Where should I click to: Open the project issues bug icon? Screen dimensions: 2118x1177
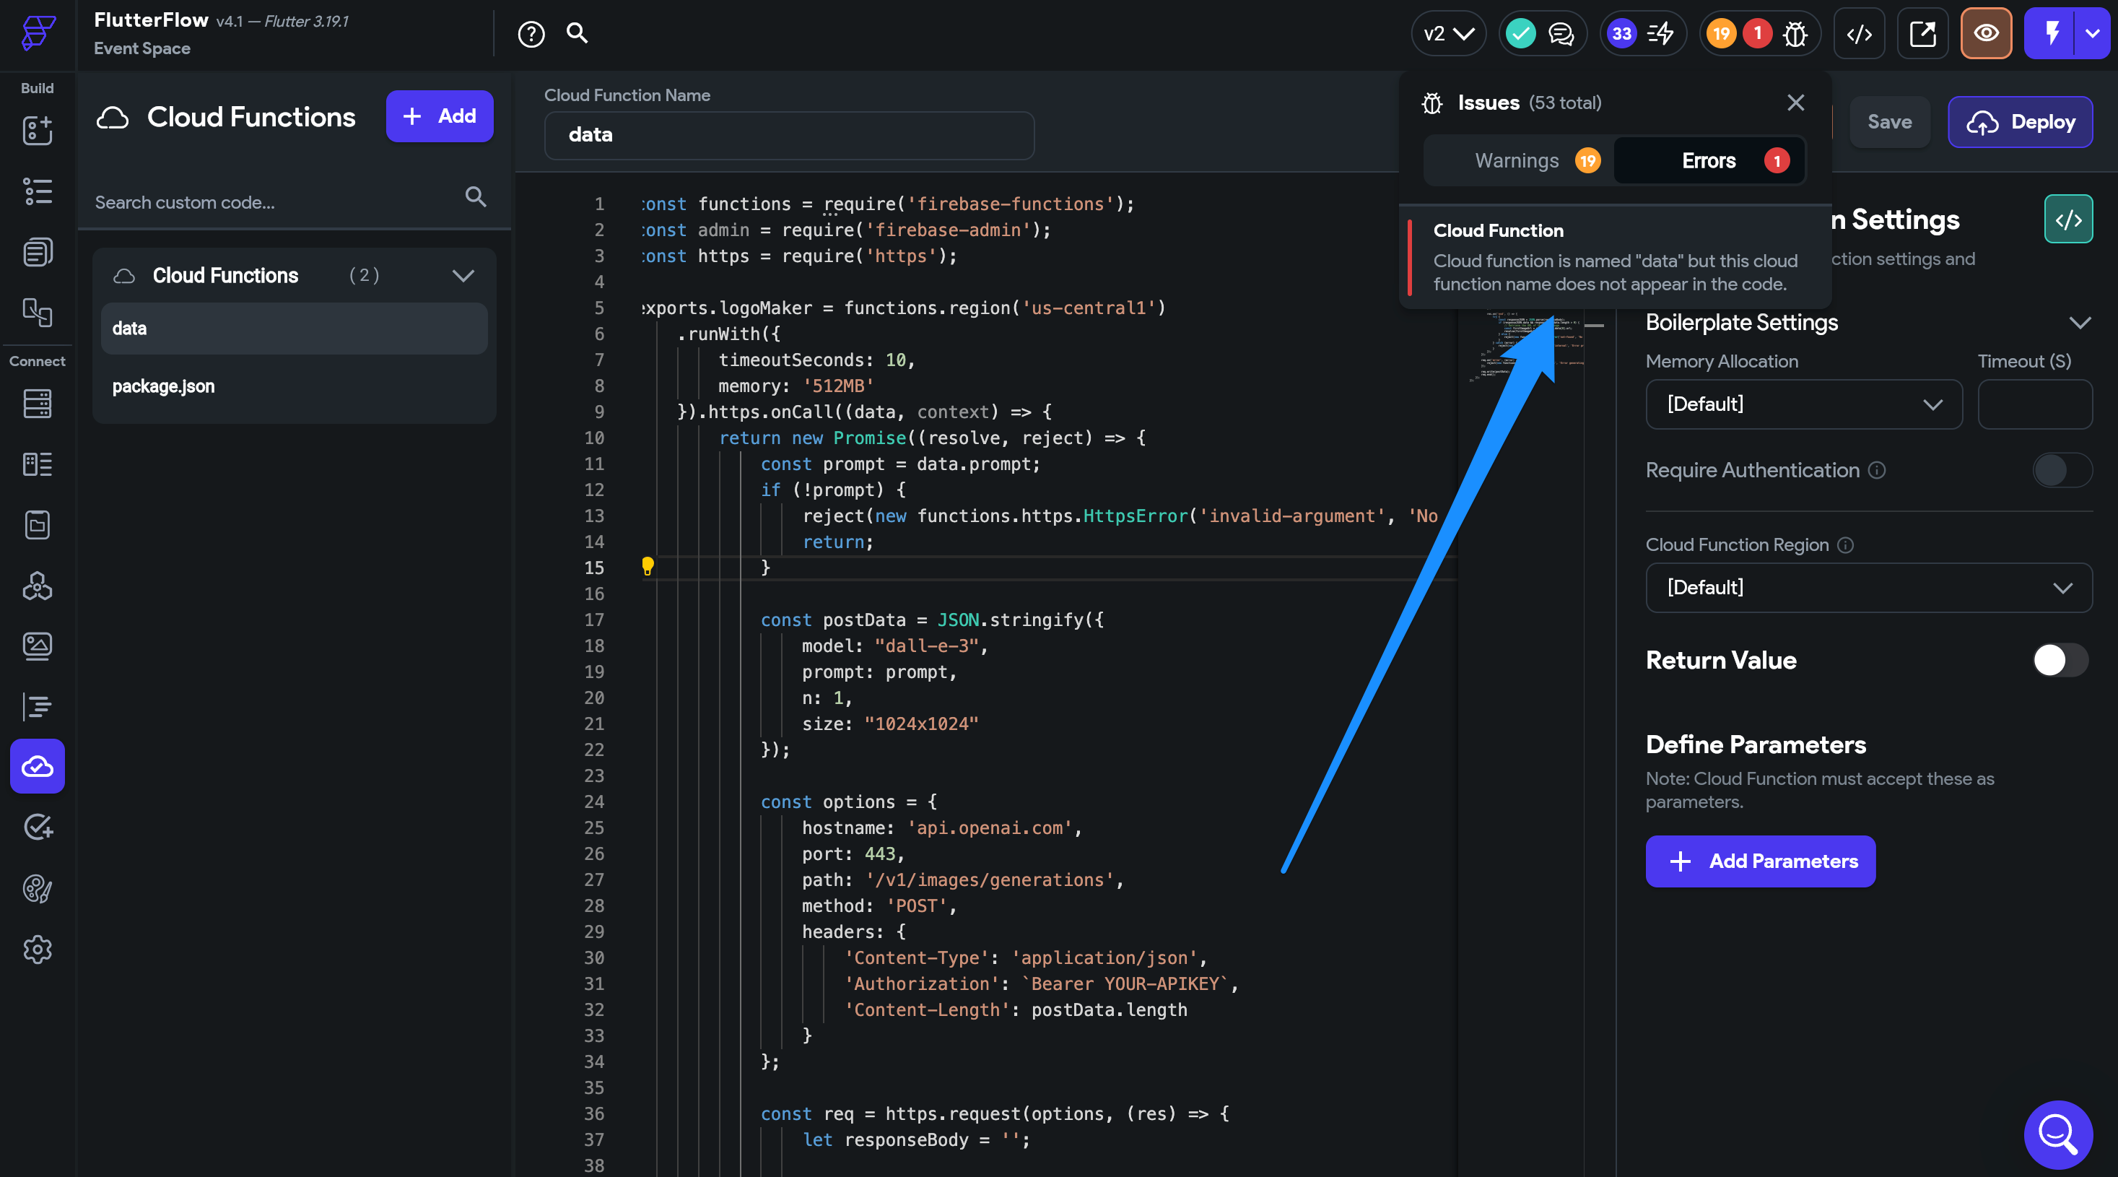[x=1796, y=34]
